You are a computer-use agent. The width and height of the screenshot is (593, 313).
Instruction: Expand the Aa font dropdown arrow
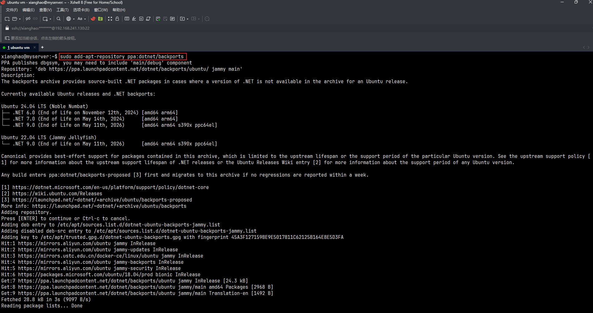pyautogui.click(x=85, y=19)
